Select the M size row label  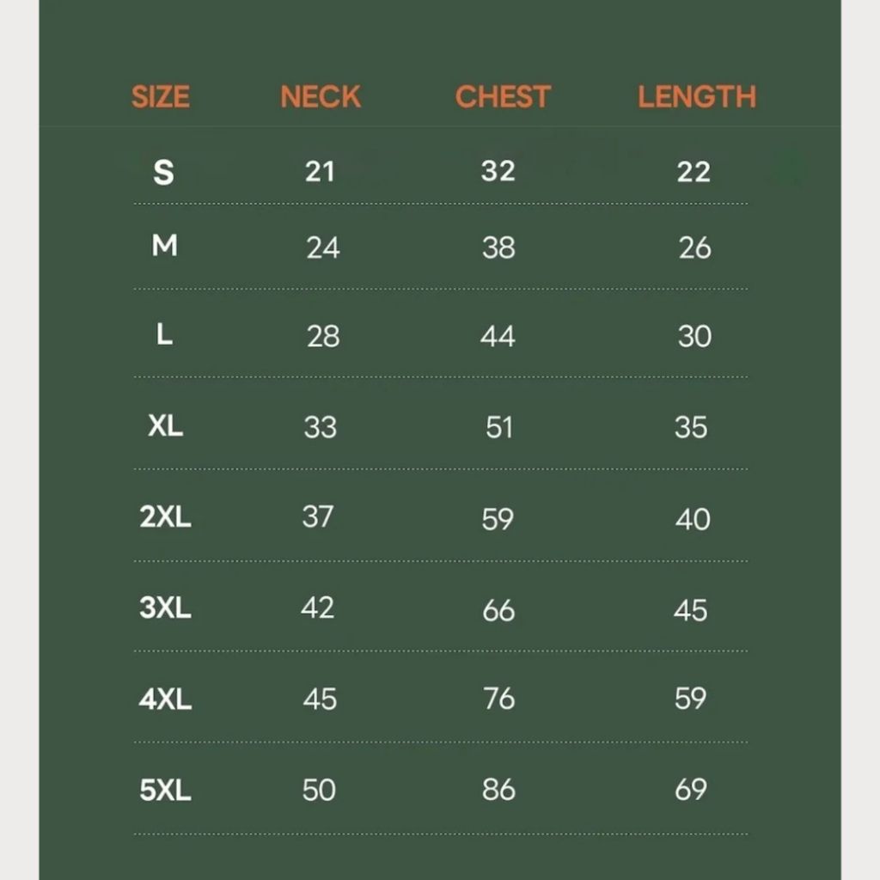click(164, 247)
